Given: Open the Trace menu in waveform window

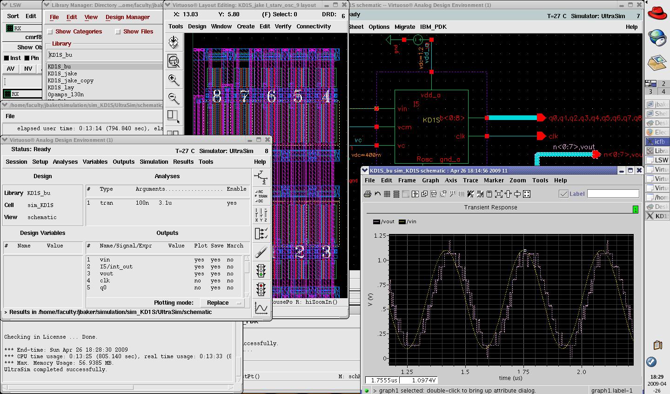Looking at the screenshot, I should (x=470, y=180).
